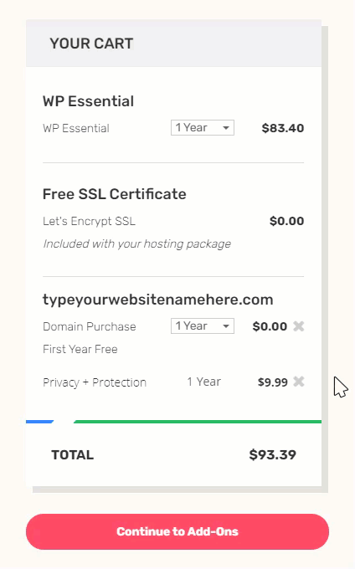Click the Privacy + Protection label
The width and height of the screenshot is (355, 569).
coord(95,382)
